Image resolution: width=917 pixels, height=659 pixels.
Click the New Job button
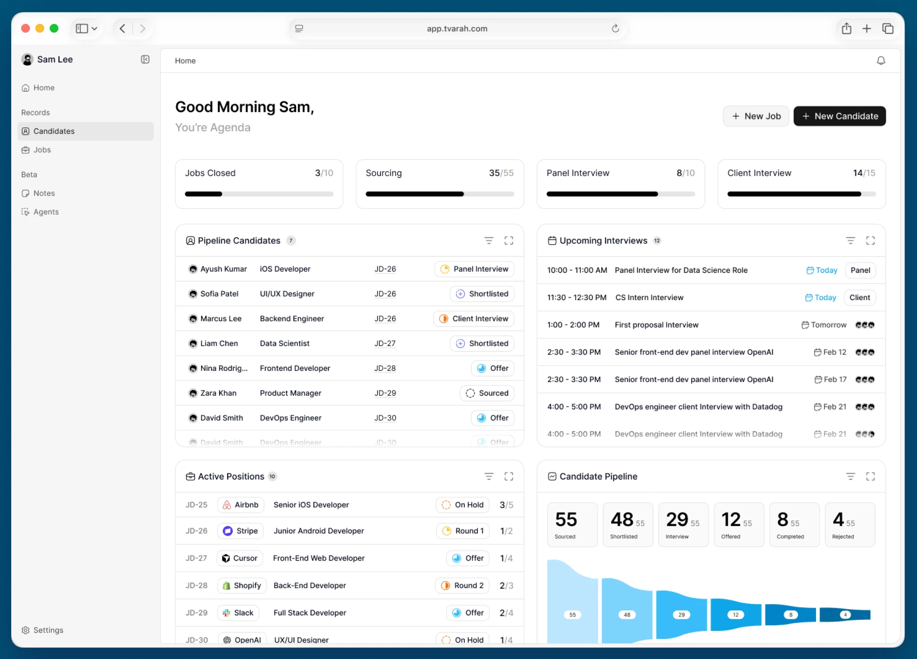click(x=756, y=116)
